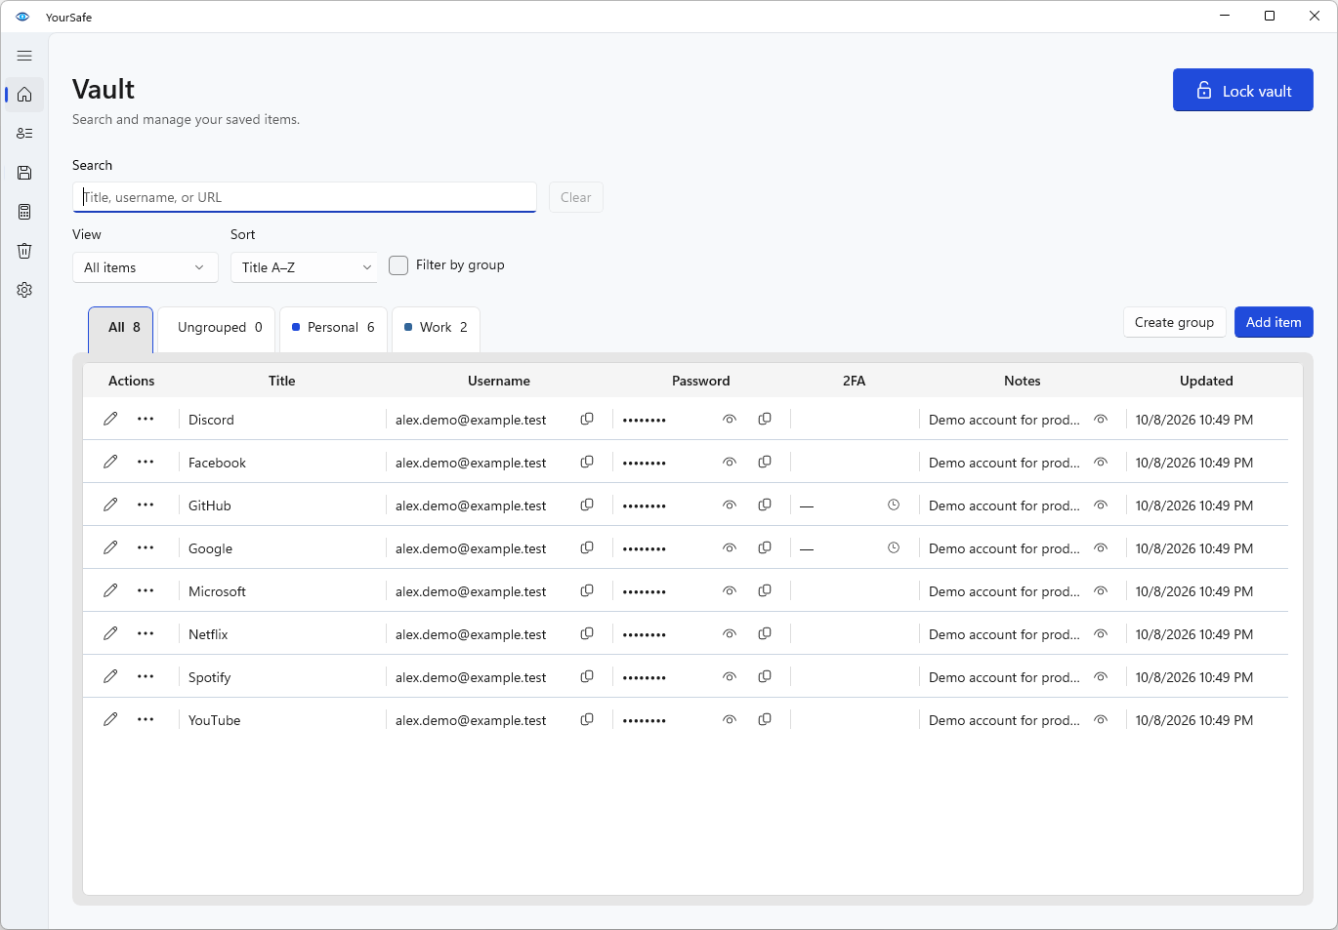
Task: Switch to the Ungrouped tab
Action: point(217,329)
